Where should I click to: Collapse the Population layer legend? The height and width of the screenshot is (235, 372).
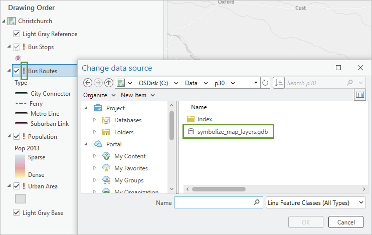[9, 136]
